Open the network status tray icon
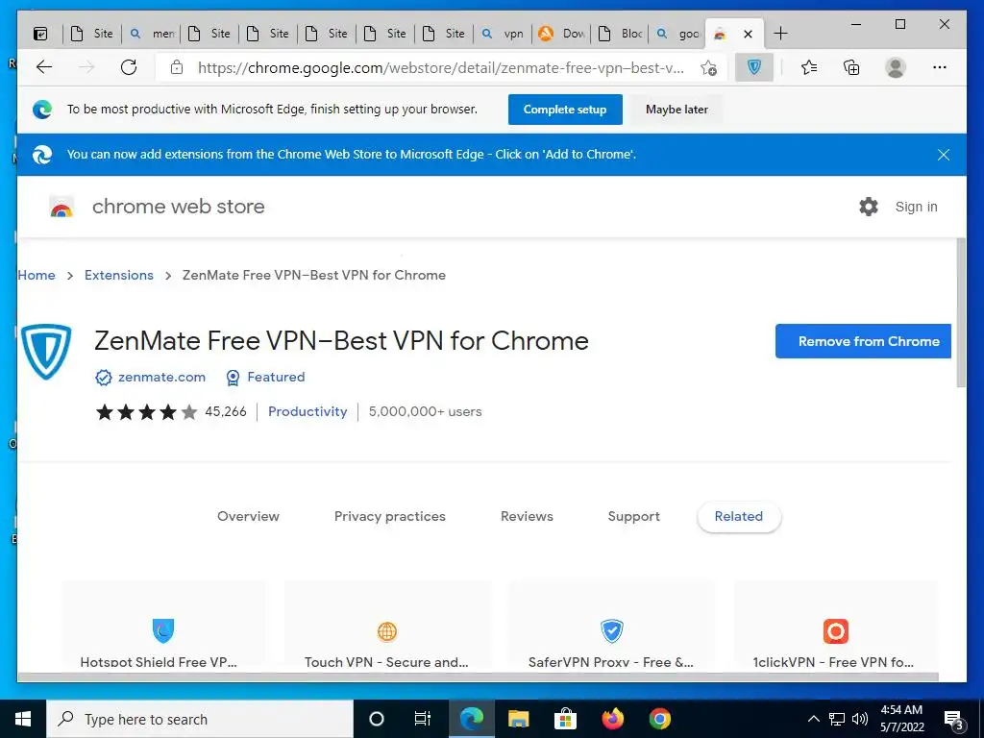The width and height of the screenshot is (984, 738). (x=837, y=719)
